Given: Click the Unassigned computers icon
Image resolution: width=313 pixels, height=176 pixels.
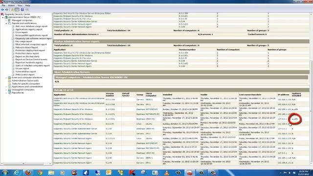Looking at the screenshot, I should pos(9,89).
